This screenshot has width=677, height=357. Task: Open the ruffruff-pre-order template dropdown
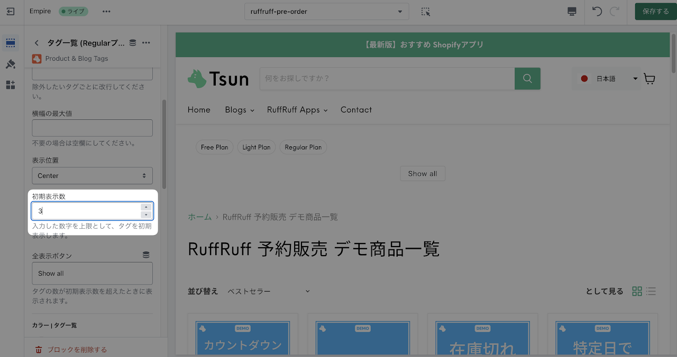(326, 12)
